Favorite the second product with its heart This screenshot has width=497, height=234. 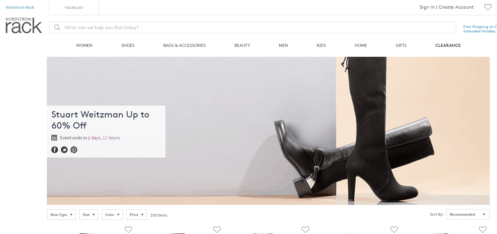(217, 229)
